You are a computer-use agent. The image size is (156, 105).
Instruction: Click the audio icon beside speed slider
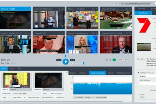tap(71, 63)
